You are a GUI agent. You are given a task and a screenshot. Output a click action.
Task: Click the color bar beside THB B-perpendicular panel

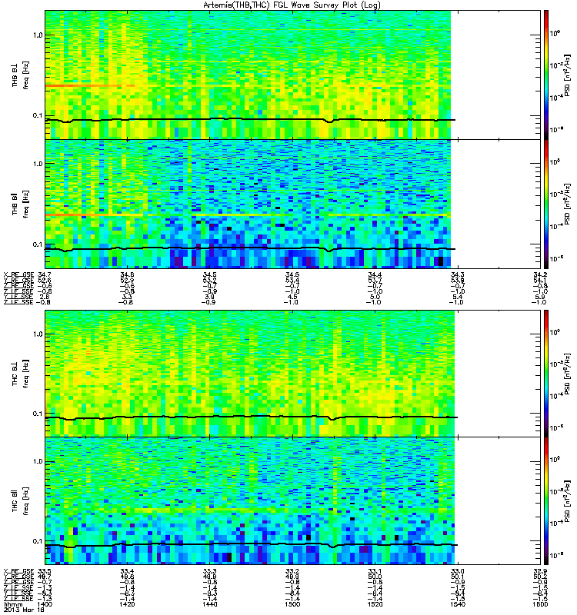tap(546, 75)
